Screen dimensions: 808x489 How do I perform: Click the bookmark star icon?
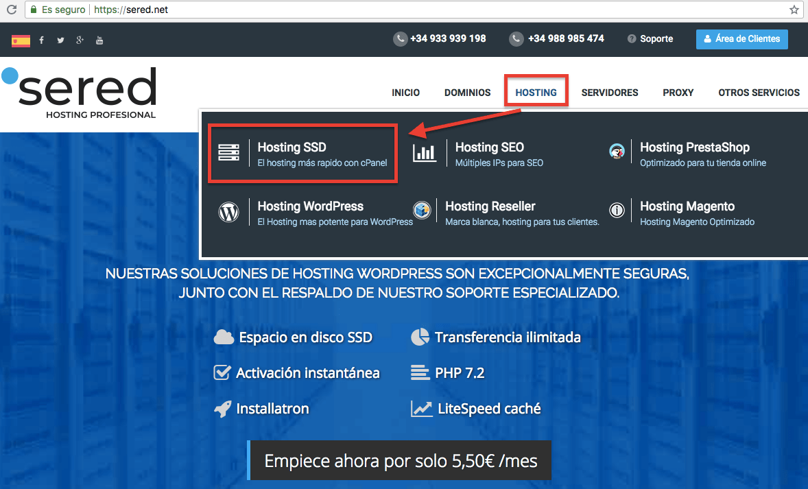(794, 10)
